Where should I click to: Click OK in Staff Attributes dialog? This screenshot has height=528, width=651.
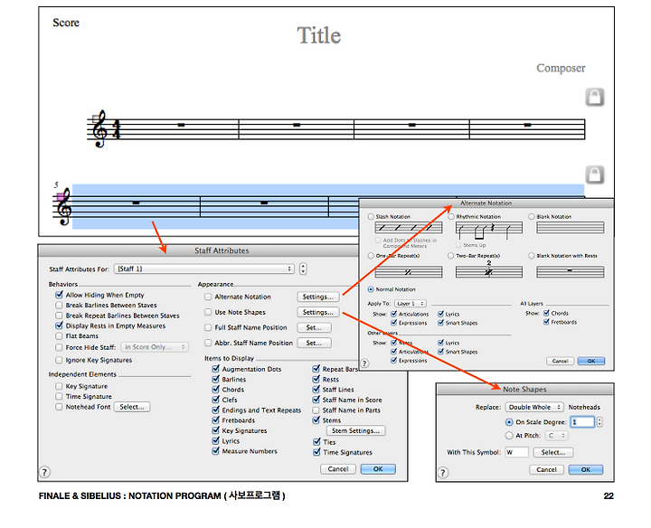378,469
